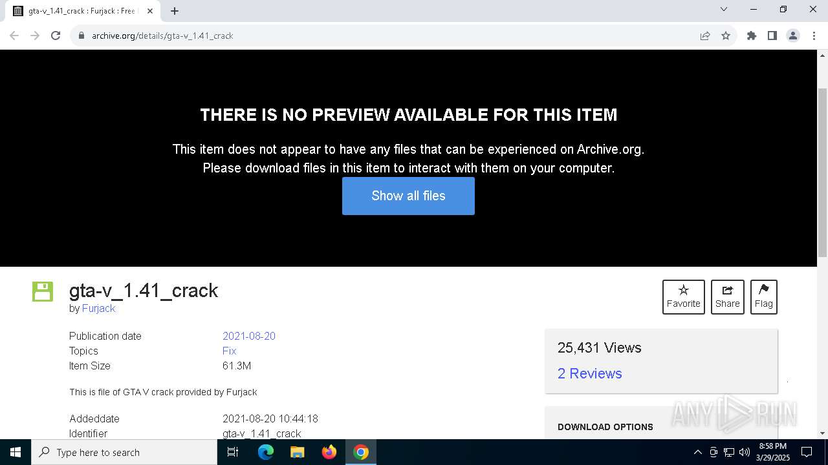Click the taskbar search box

point(124,452)
